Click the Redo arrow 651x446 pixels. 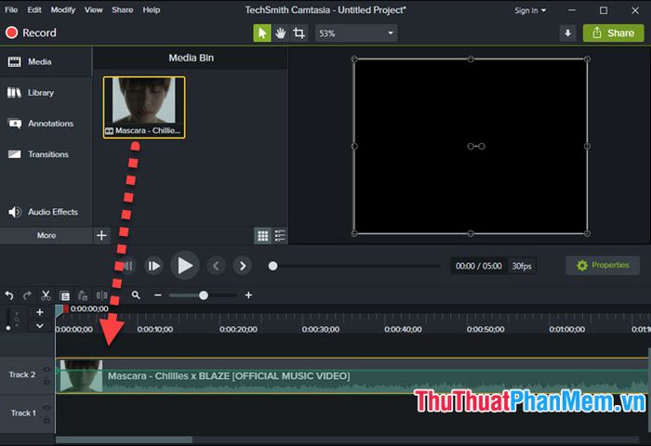(27, 295)
